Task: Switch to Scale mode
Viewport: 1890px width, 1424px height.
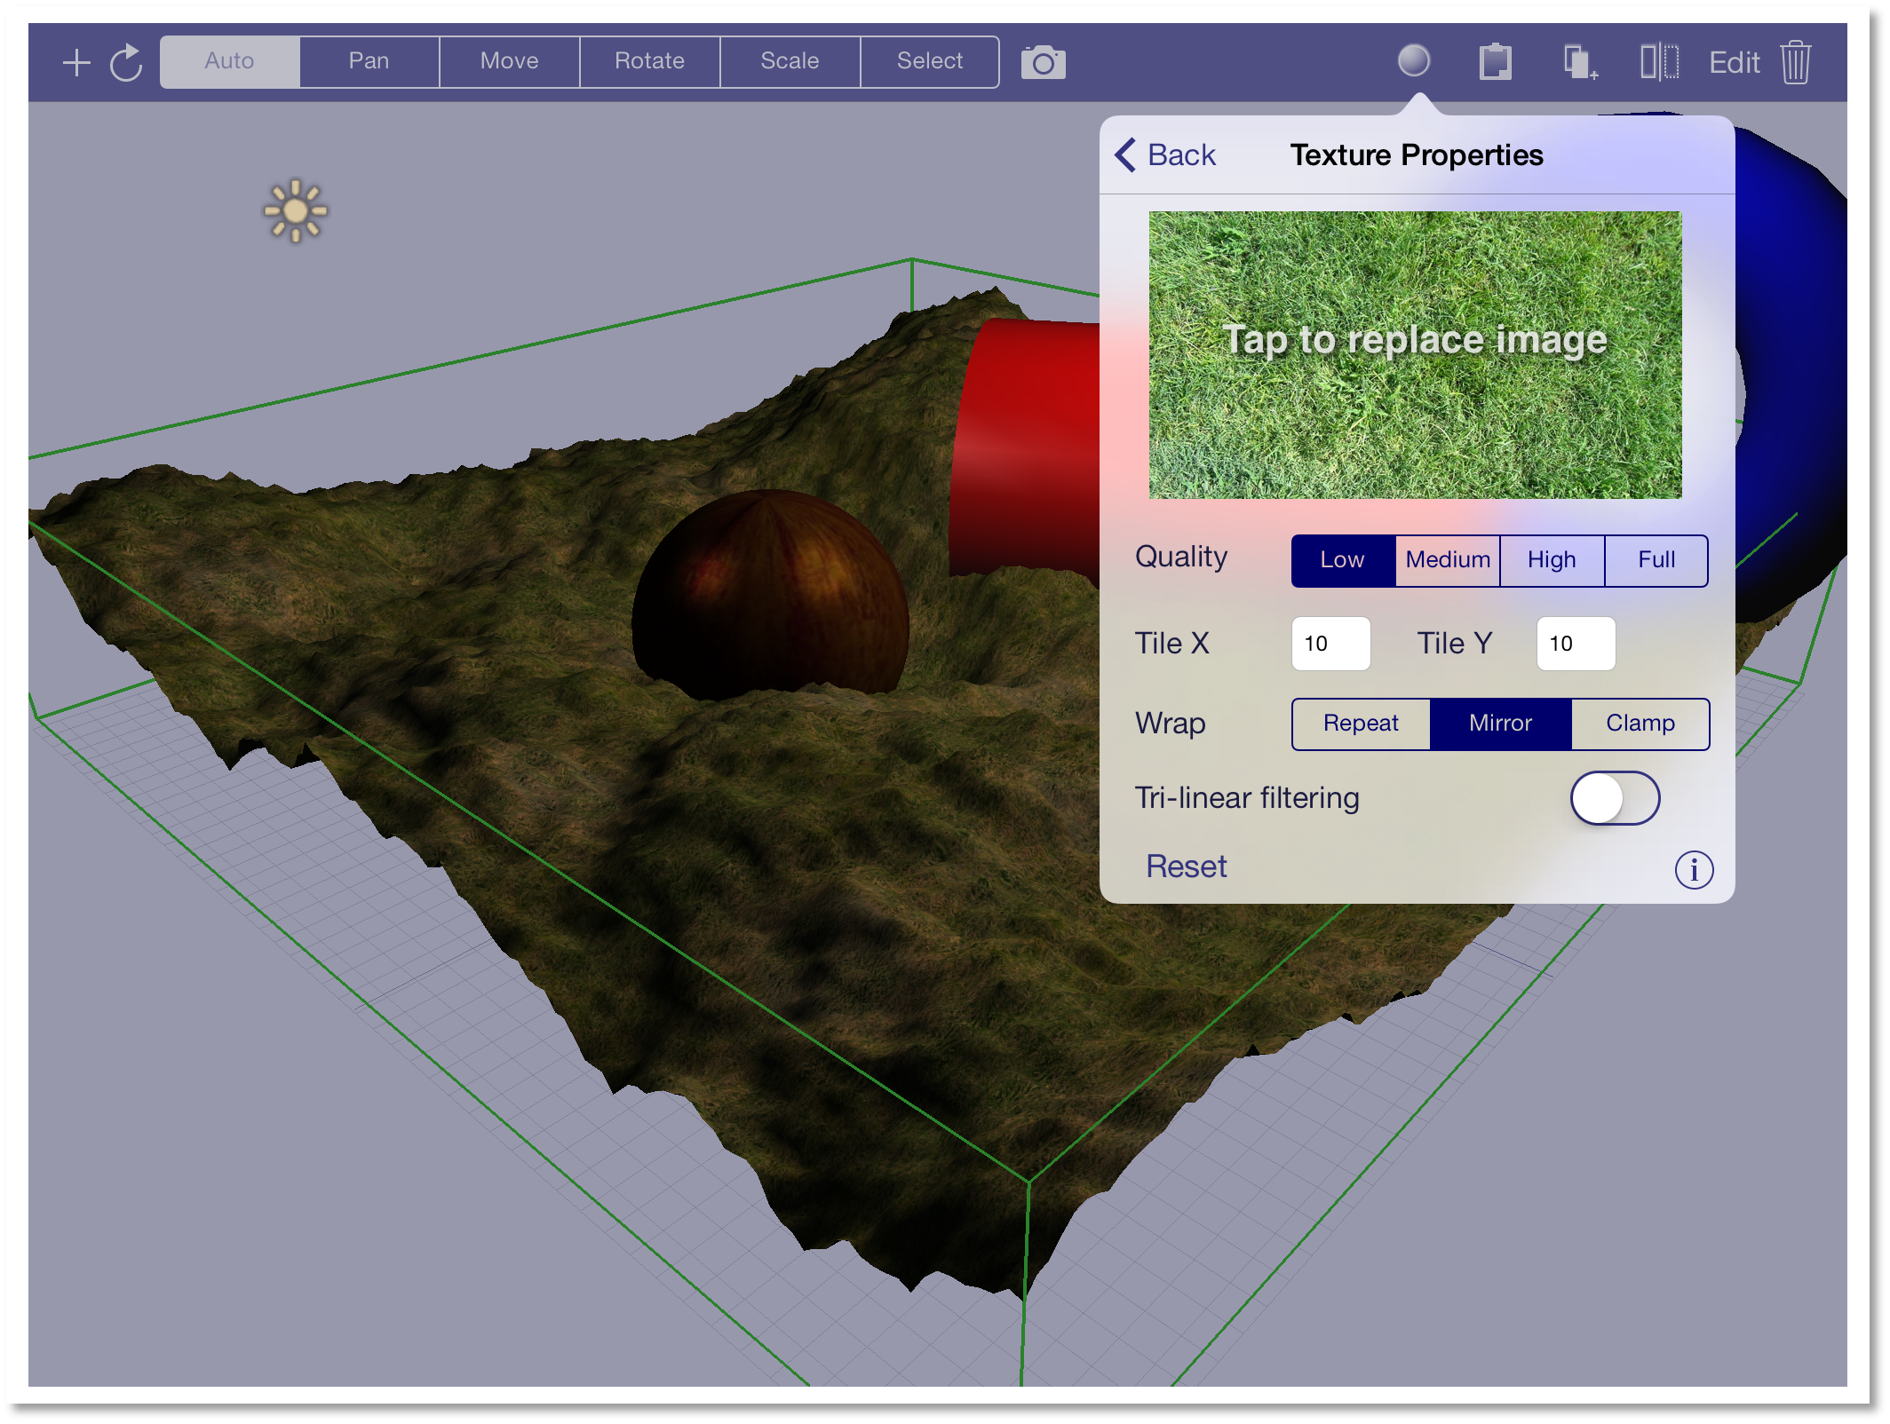Action: pyautogui.click(x=790, y=61)
